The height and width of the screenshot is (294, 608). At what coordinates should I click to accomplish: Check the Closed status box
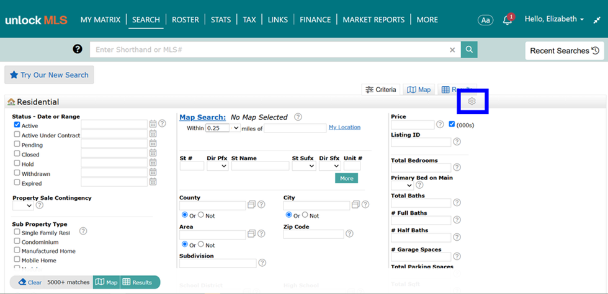tap(17, 153)
